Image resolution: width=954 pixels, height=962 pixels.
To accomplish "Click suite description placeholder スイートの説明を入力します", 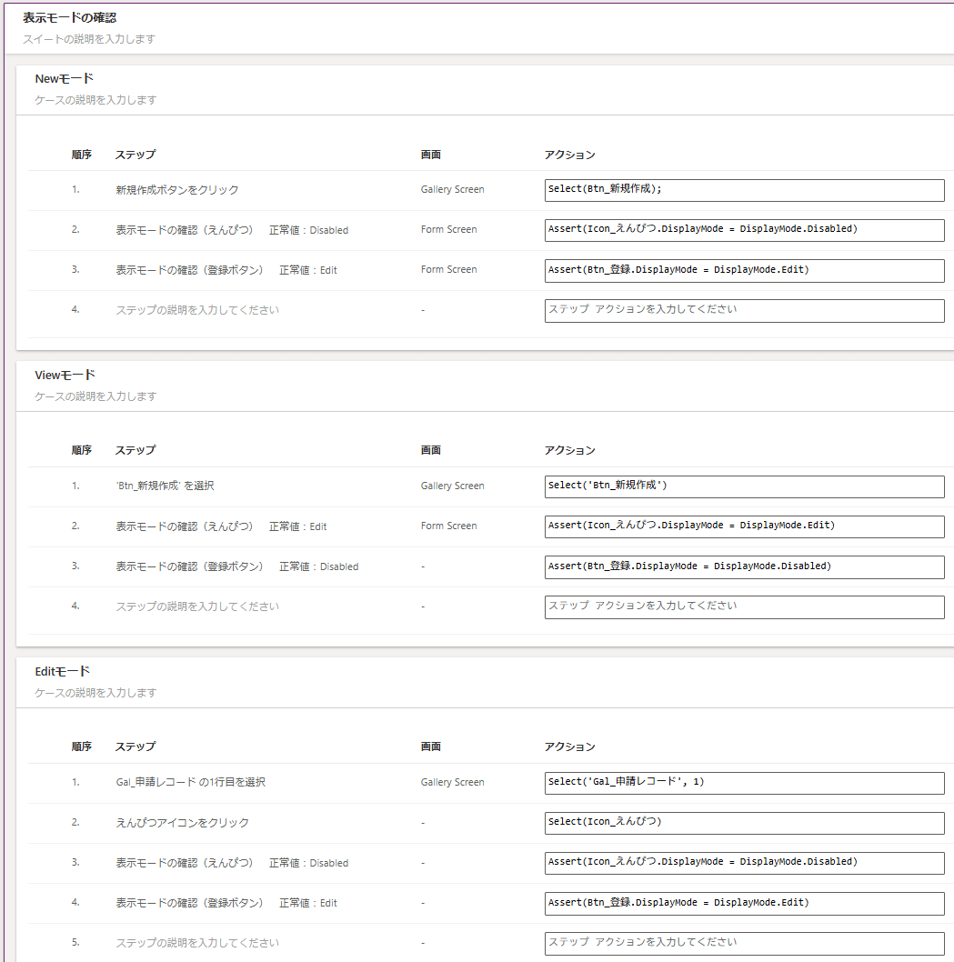I will 89,39.
